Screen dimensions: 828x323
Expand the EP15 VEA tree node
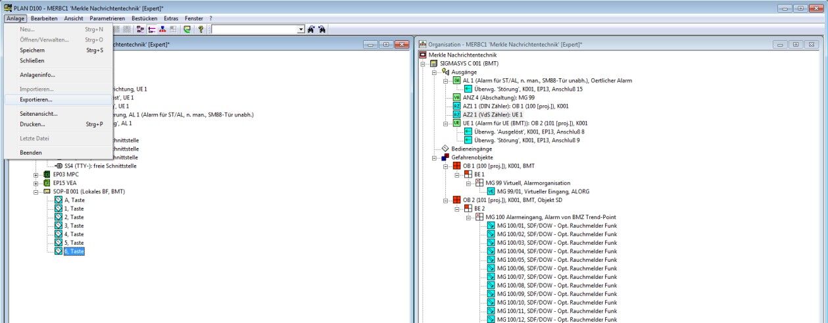(x=36, y=183)
